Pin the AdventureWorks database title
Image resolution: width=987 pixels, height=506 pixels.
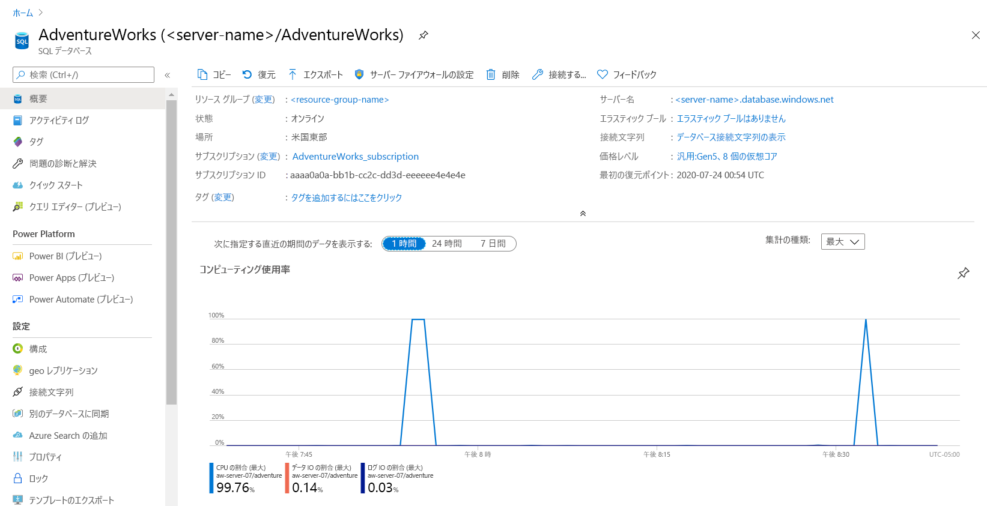click(x=424, y=35)
